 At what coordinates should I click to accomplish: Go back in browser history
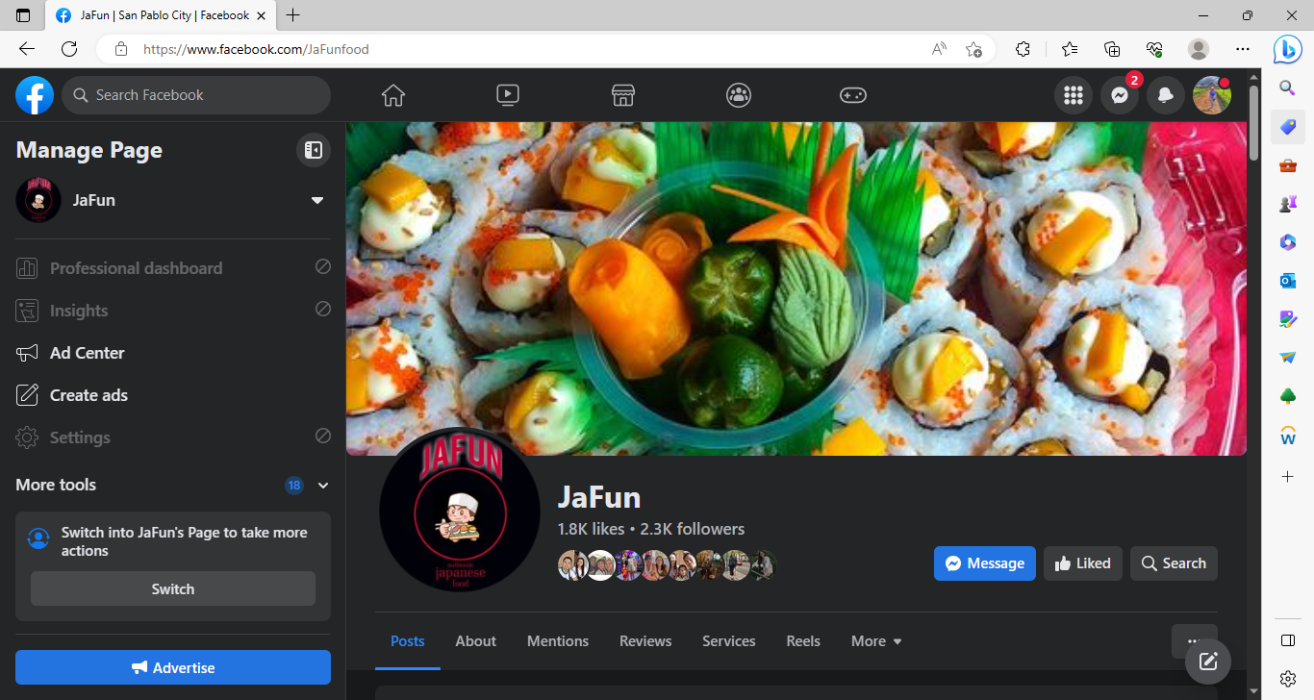27,49
